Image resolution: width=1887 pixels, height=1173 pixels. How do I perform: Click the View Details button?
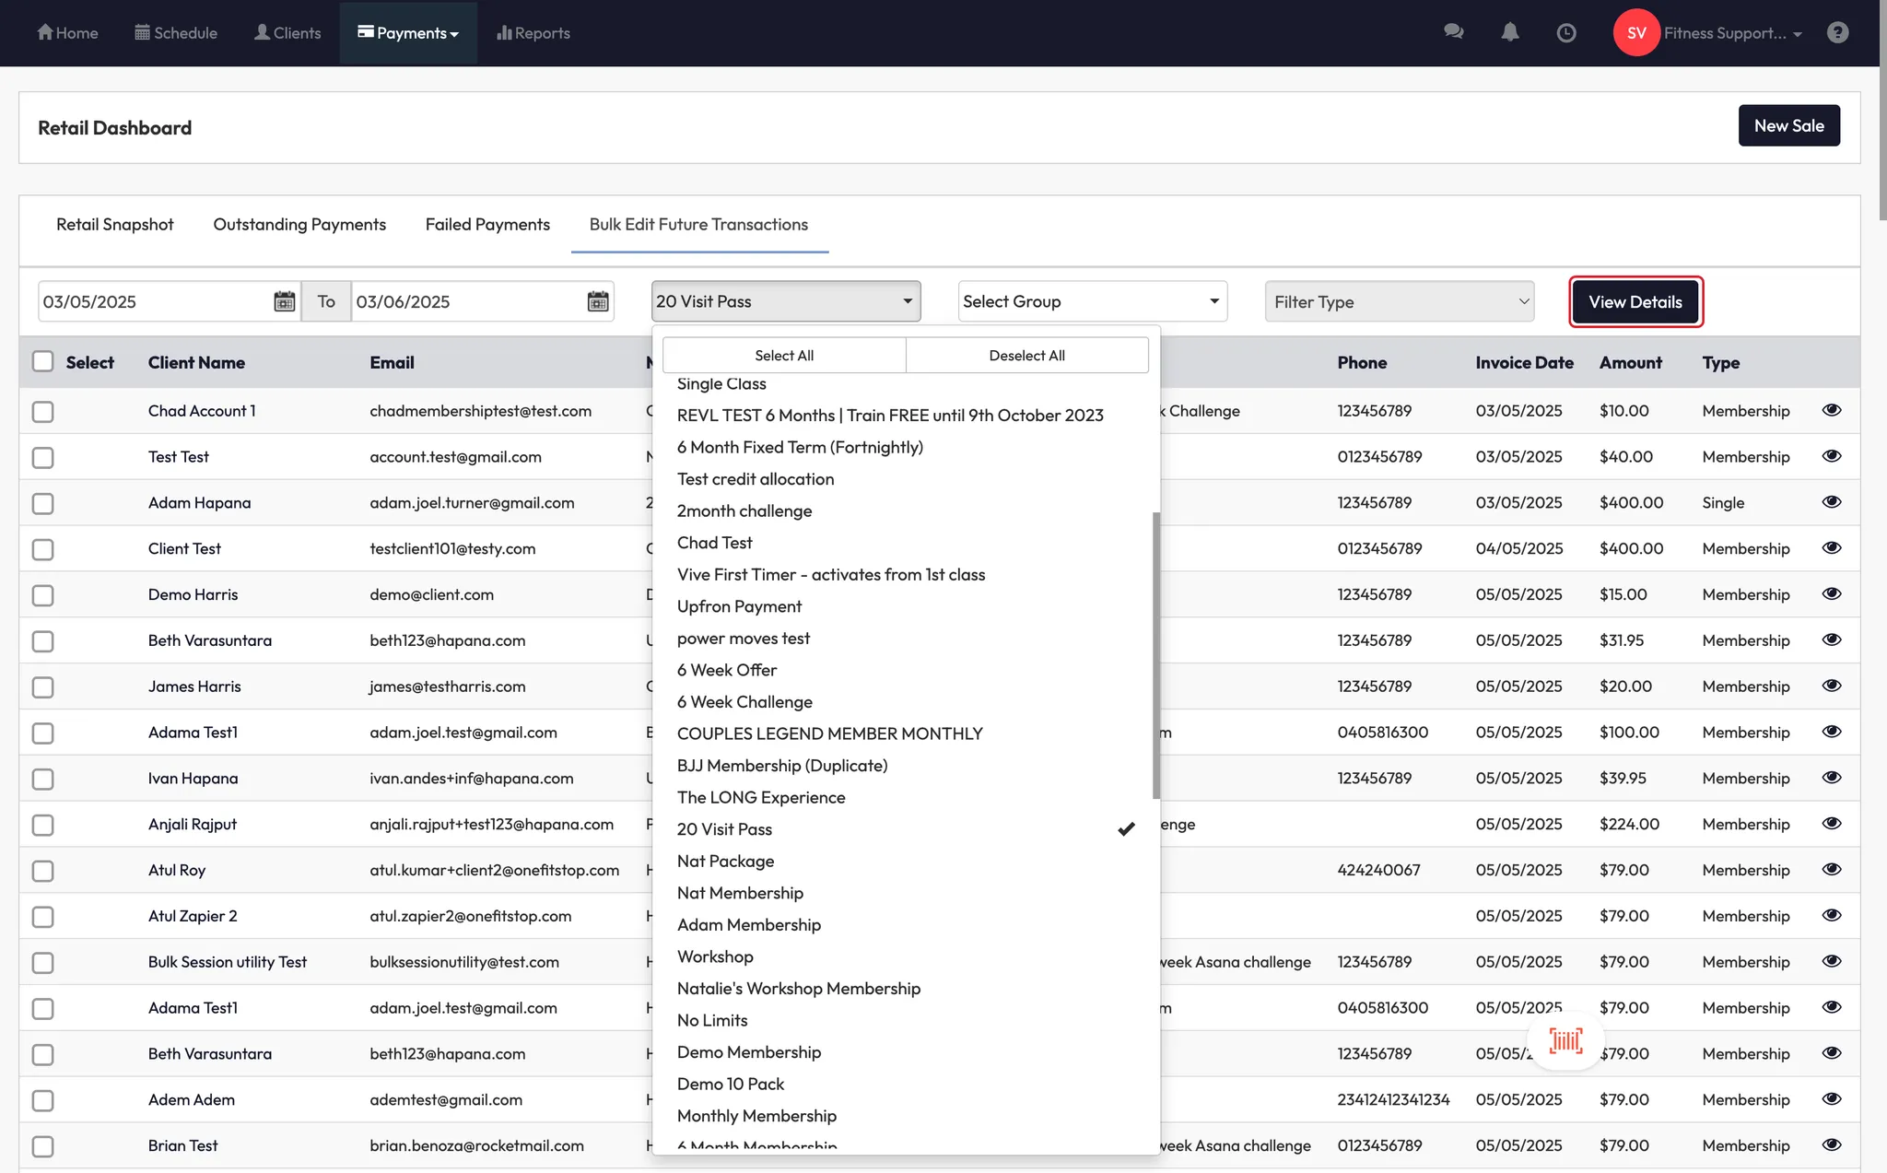coord(1635,301)
